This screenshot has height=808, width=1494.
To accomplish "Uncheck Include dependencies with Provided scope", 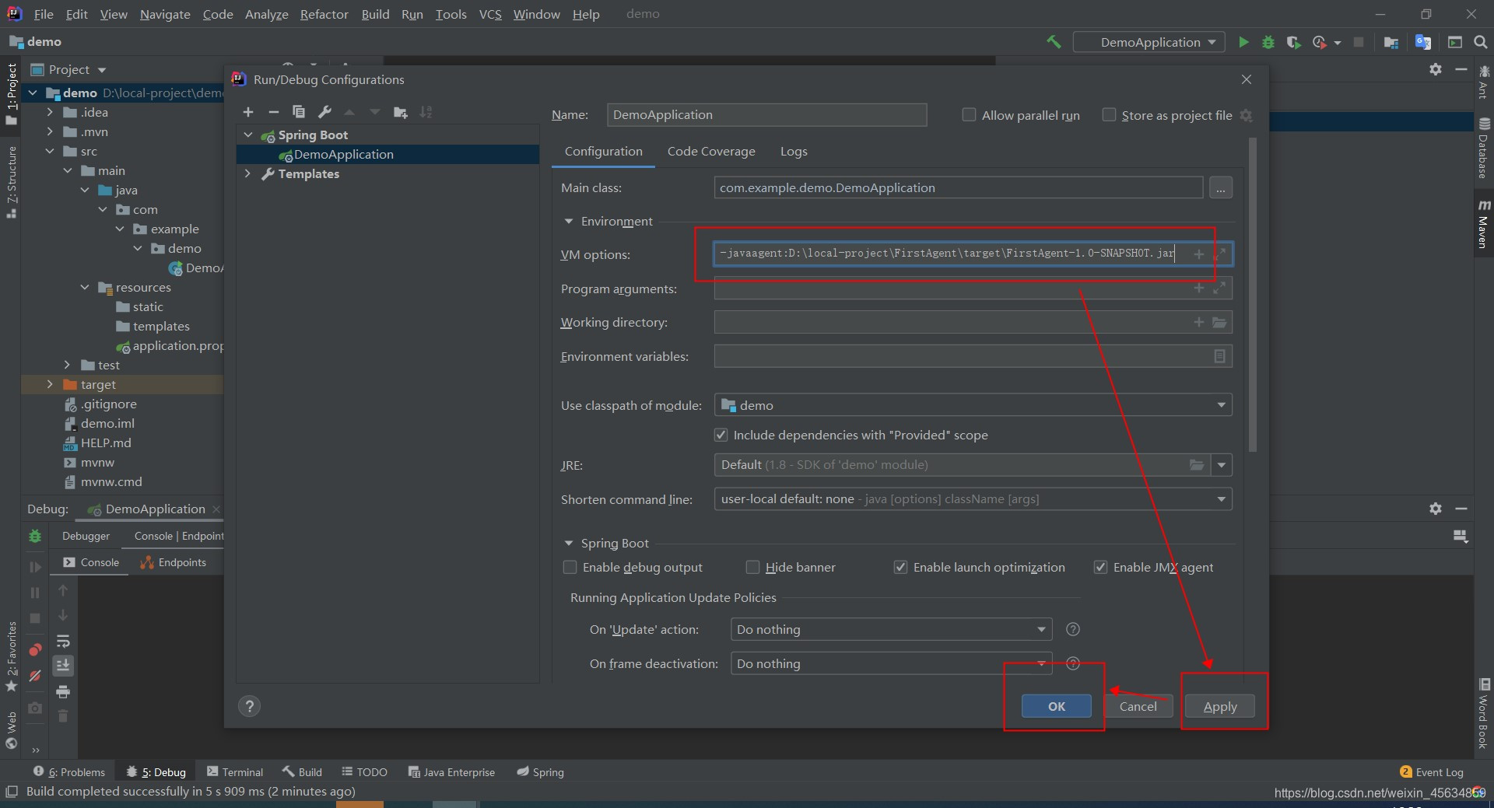I will (x=721, y=435).
